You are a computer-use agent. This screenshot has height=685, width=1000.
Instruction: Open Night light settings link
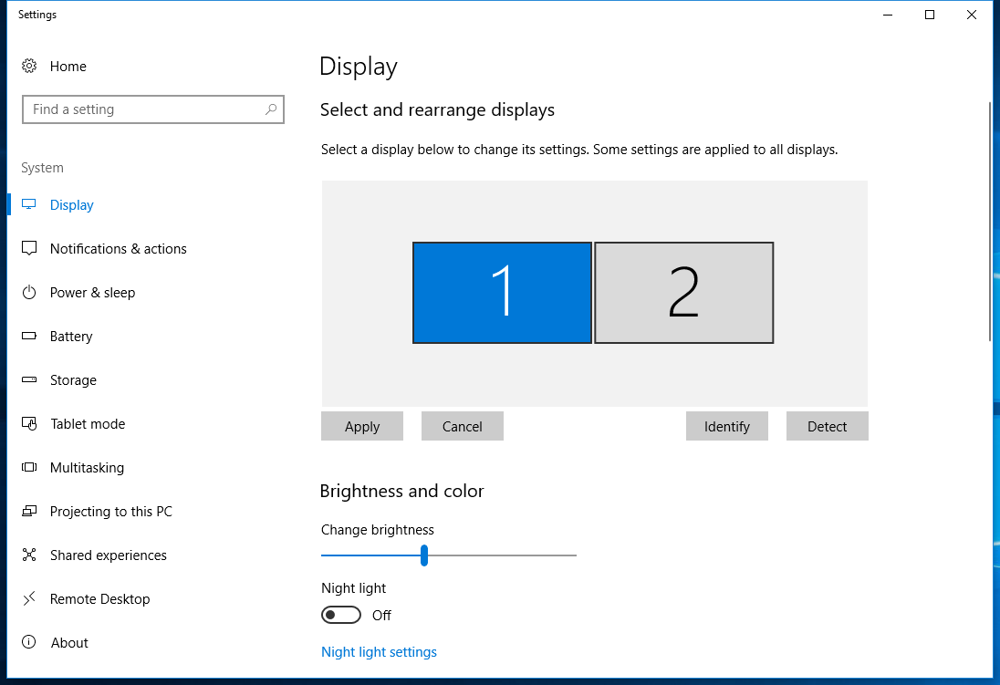(x=379, y=652)
